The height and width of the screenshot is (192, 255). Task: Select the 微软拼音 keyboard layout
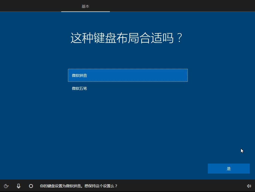(128, 75)
